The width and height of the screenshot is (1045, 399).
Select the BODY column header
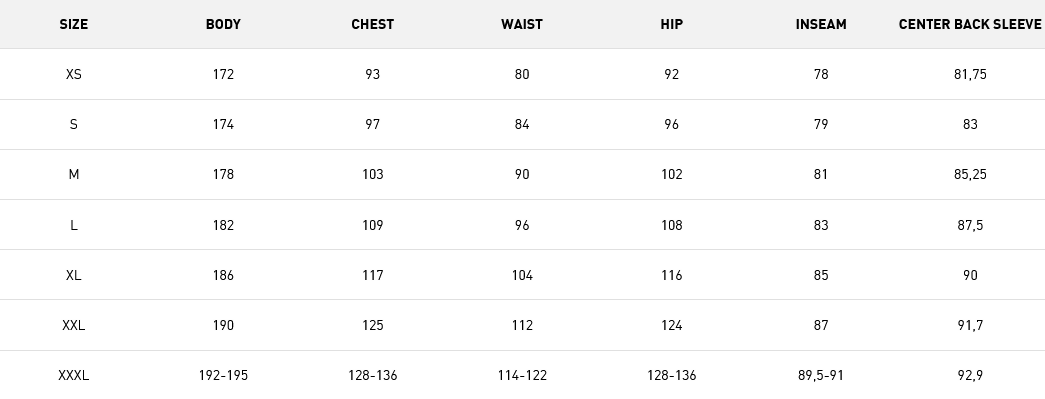tap(223, 24)
